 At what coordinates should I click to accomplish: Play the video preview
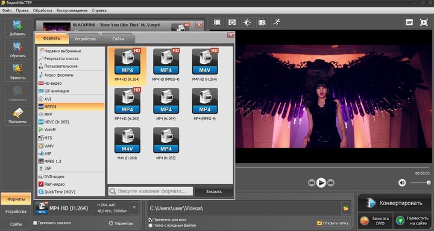click(x=321, y=183)
